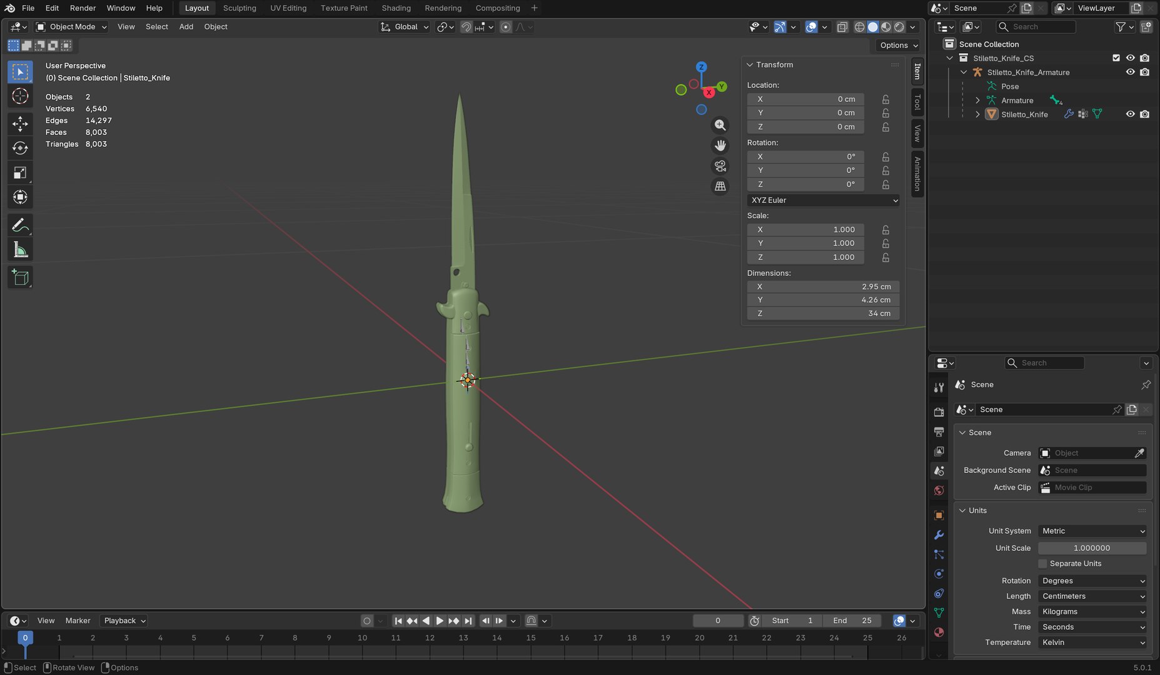Open XYZ Euler rotation mode dropdown

[x=824, y=200]
